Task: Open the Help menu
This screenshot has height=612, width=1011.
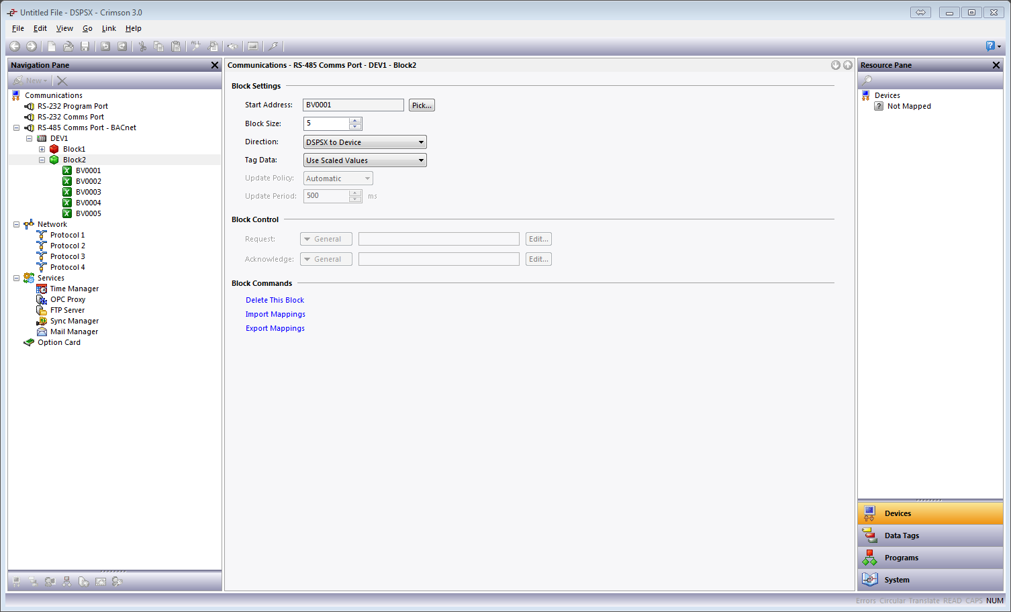Action: pyautogui.click(x=134, y=28)
